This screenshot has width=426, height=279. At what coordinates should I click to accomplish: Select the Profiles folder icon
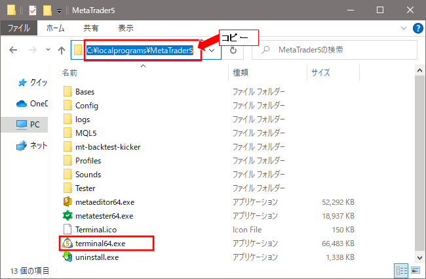pos(68,161)
